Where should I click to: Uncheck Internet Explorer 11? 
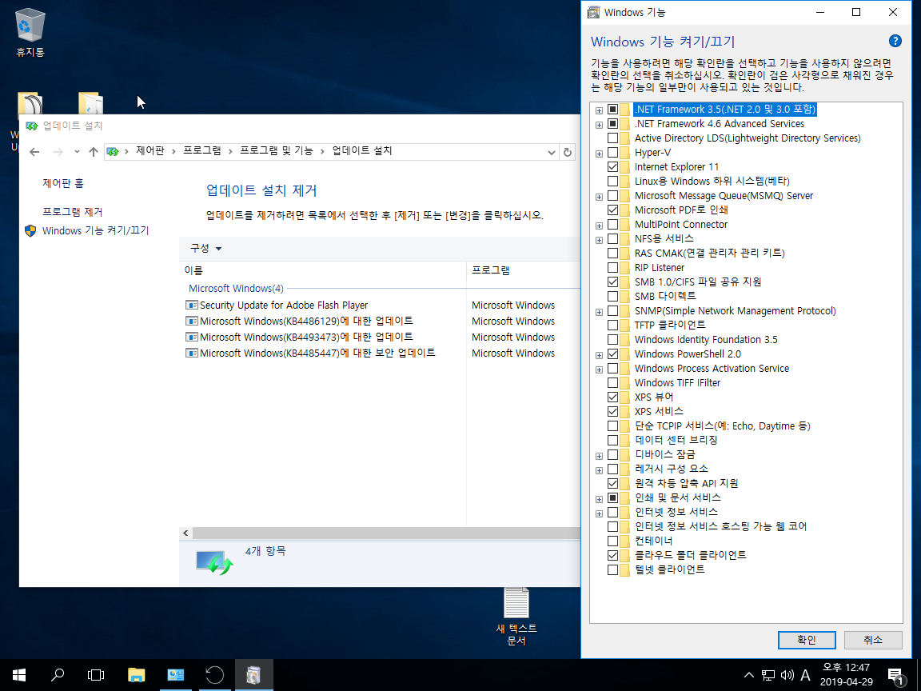pos(612,167)
